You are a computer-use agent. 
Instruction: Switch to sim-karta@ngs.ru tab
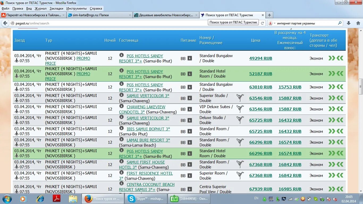[x=99, y=15]
